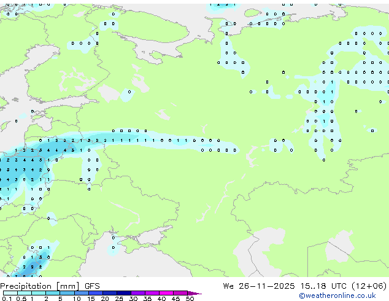Click the '(12+06)' forecast run text
Image resolution: width=389 pixels, height=301 pixels.
click(x=369, y=286)
